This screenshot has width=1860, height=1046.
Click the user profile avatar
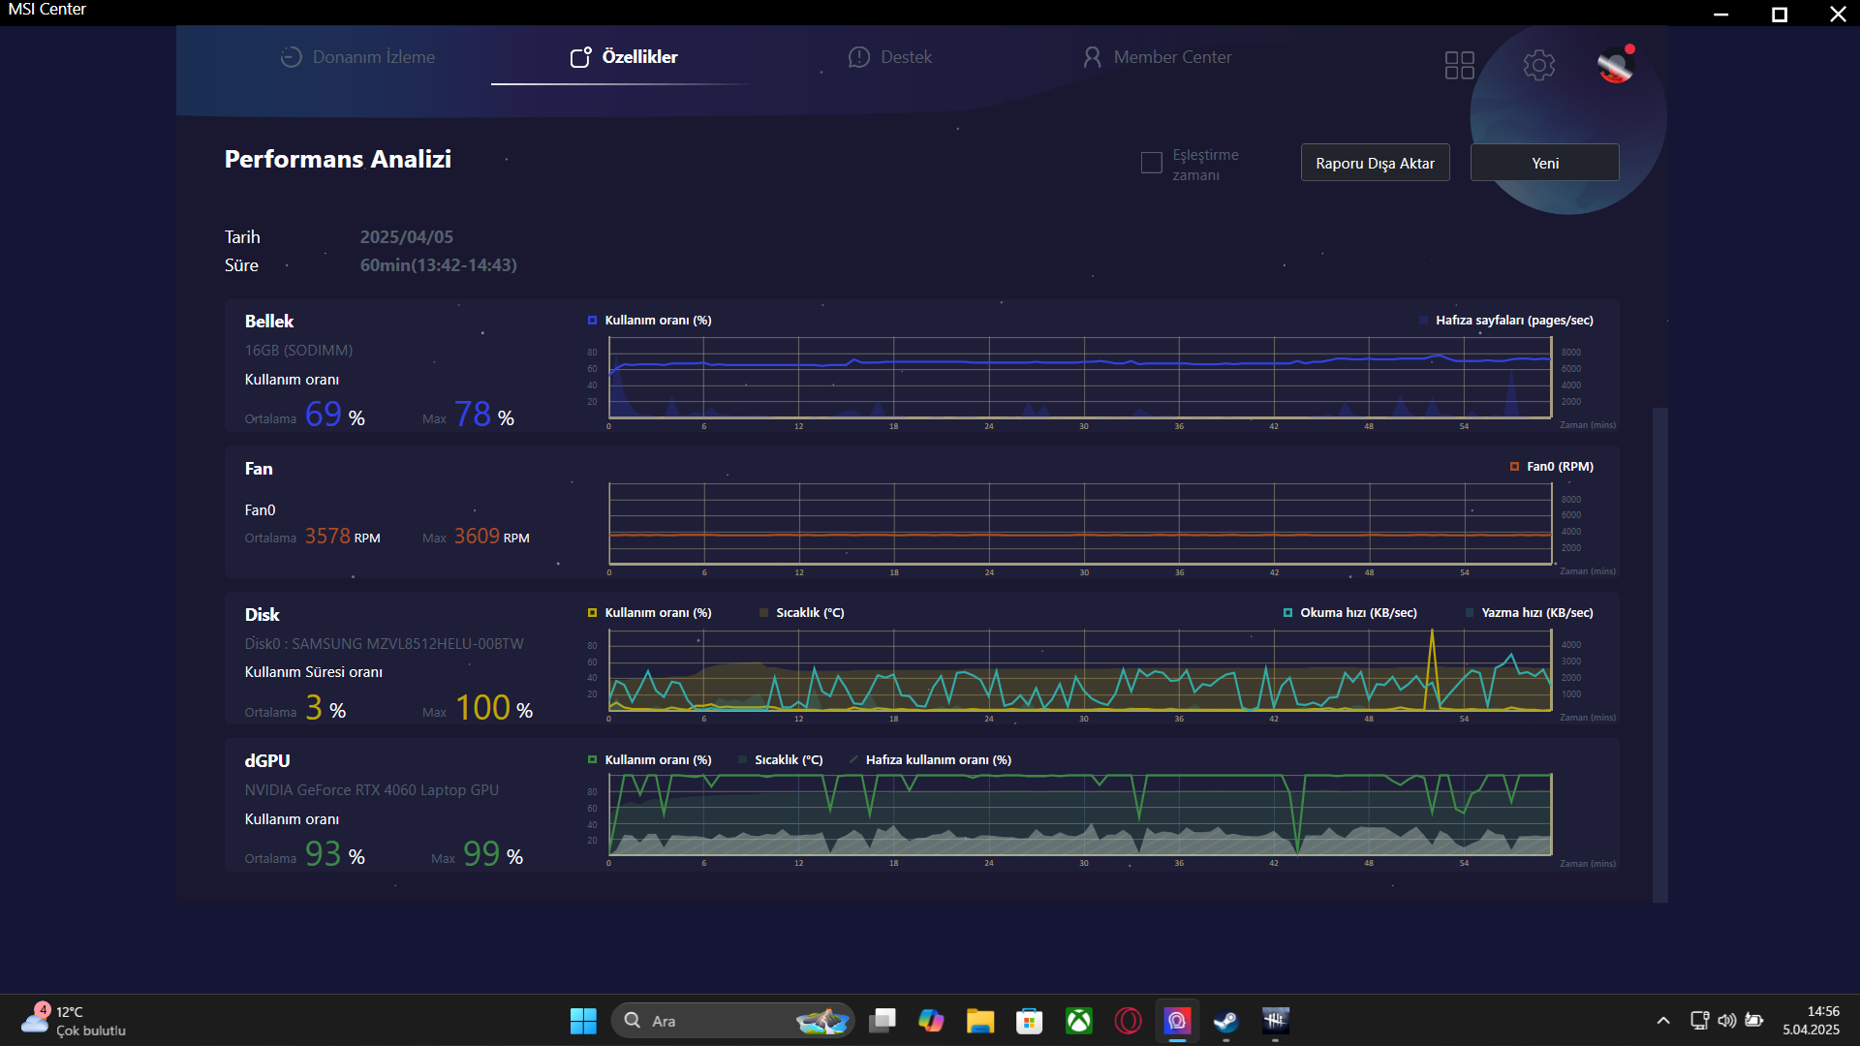pos(1615,65)
